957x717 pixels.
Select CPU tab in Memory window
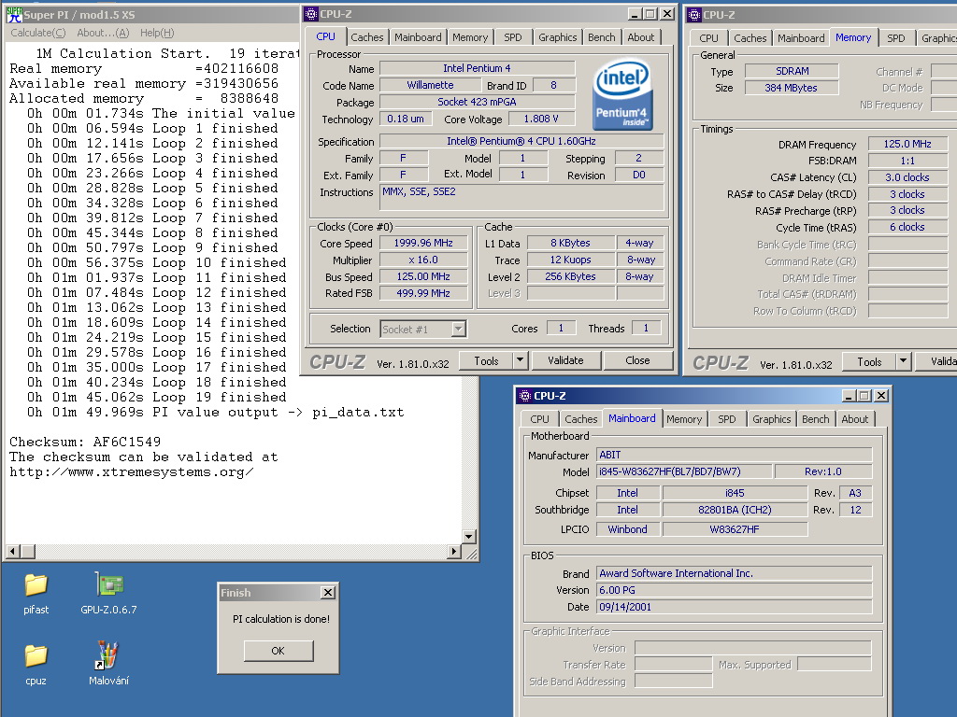[708, 37]
